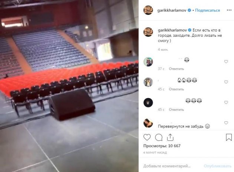234x172 pixels.
Task: Click Ответить under the 37 с comment
Action: 176,69
